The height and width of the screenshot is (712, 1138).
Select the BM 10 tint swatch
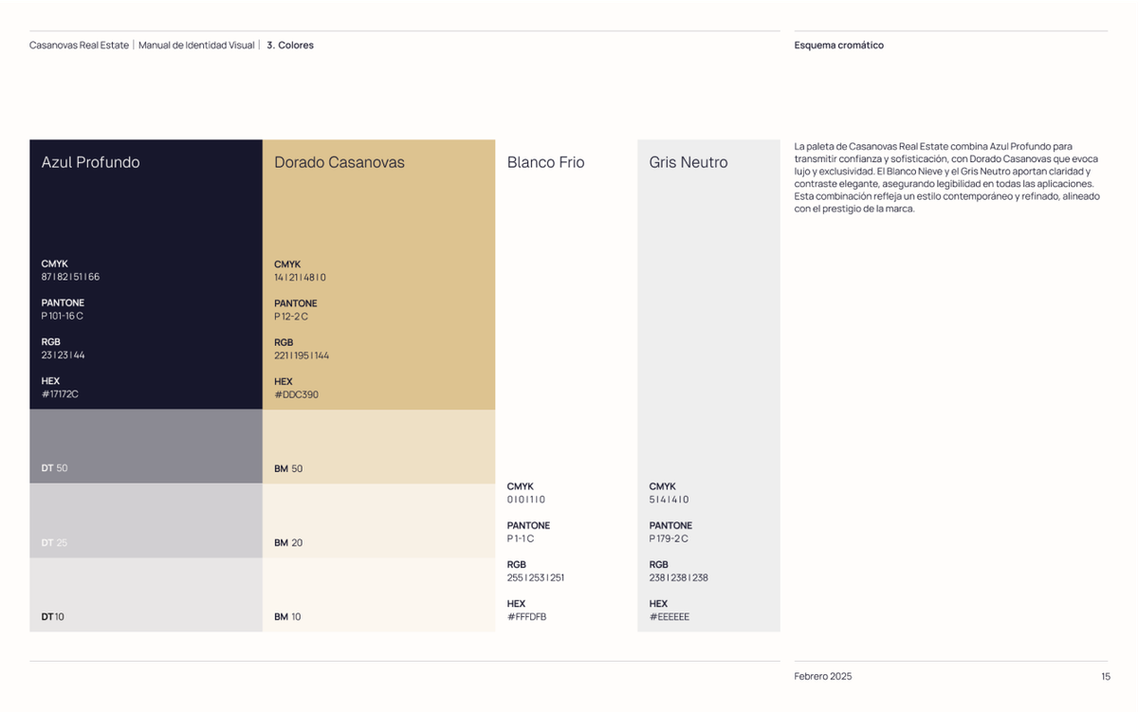coord(378,594)
